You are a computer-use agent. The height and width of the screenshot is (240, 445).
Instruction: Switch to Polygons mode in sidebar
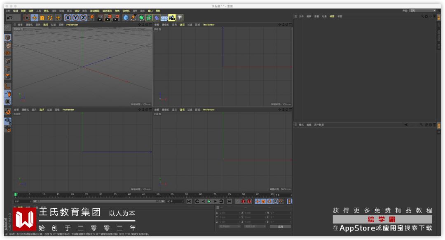[8, 77]
